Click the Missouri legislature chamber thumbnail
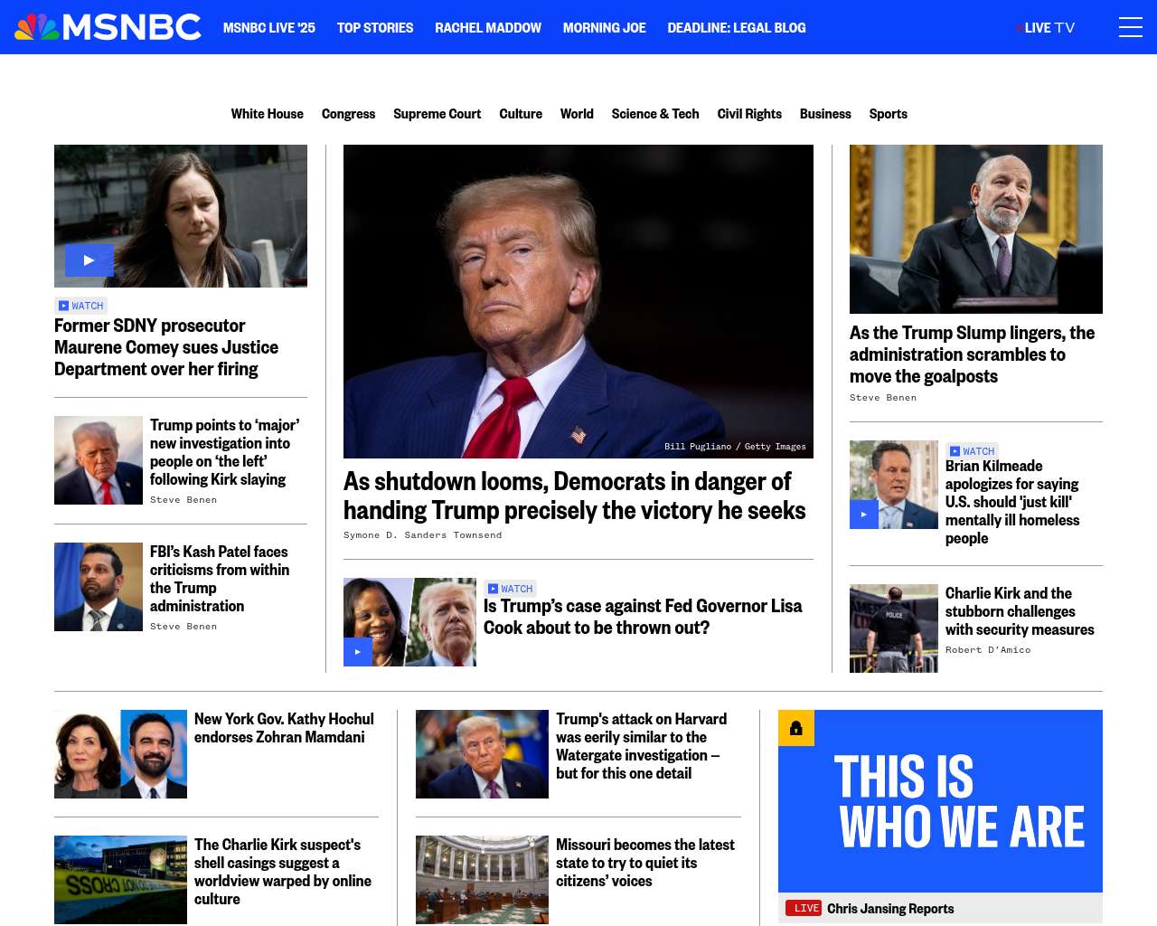Viewport: 1157px width, 926px height. (482, 880)
